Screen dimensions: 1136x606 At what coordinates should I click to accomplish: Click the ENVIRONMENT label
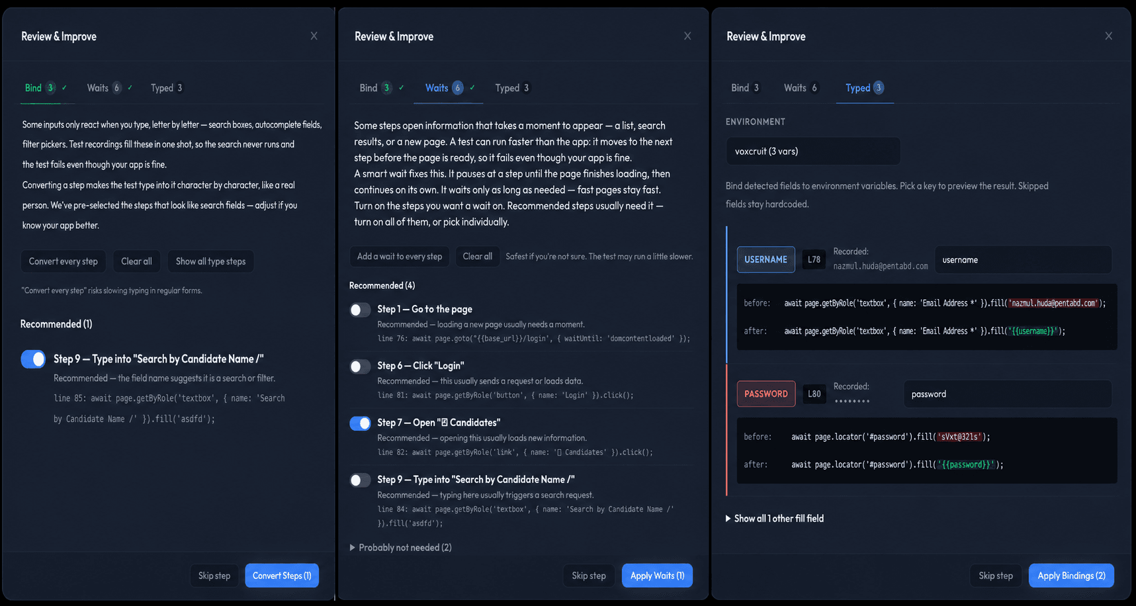[x=755, y=122]
